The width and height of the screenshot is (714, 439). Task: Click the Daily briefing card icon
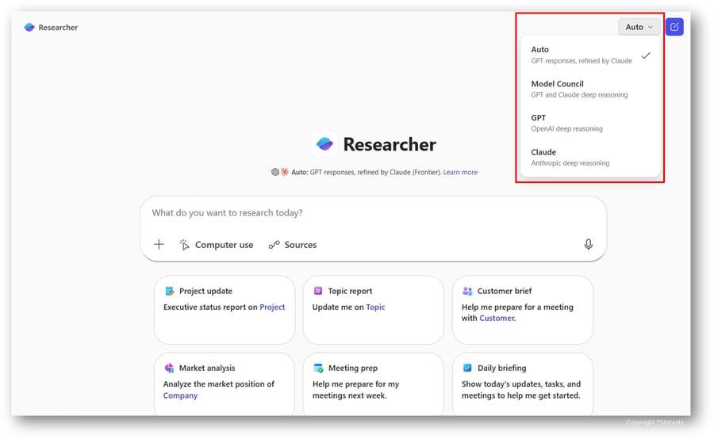[467, 368]
